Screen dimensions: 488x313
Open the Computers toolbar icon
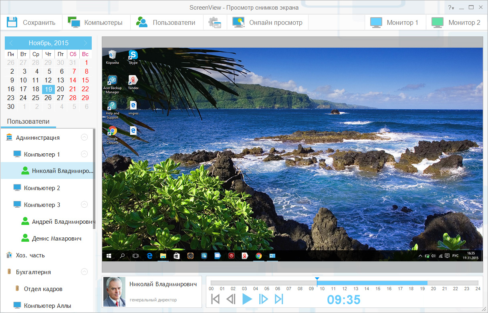click(x=74, y=22)
